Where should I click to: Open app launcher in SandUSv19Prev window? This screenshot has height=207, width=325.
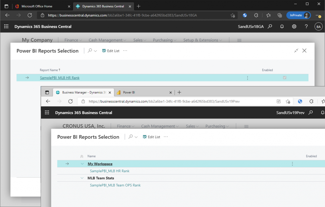47,112
